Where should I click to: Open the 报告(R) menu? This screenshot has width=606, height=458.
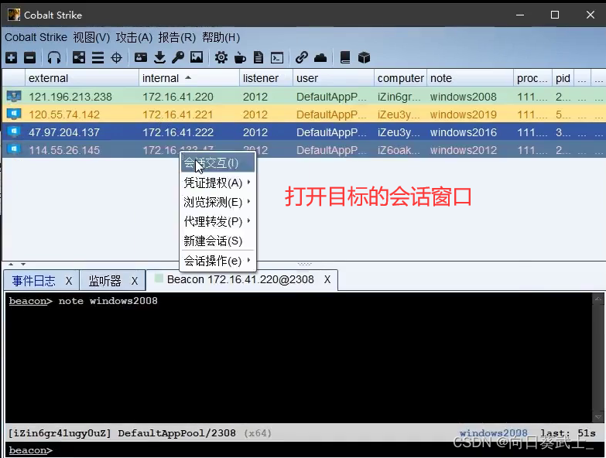point(177,37)
